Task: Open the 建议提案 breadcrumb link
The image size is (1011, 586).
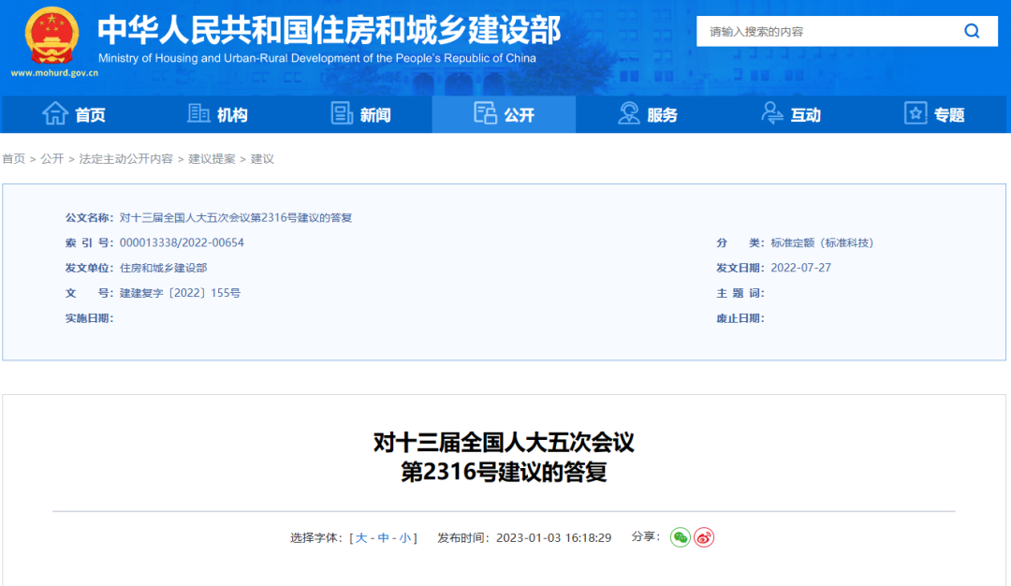Action: pos(212,159)
